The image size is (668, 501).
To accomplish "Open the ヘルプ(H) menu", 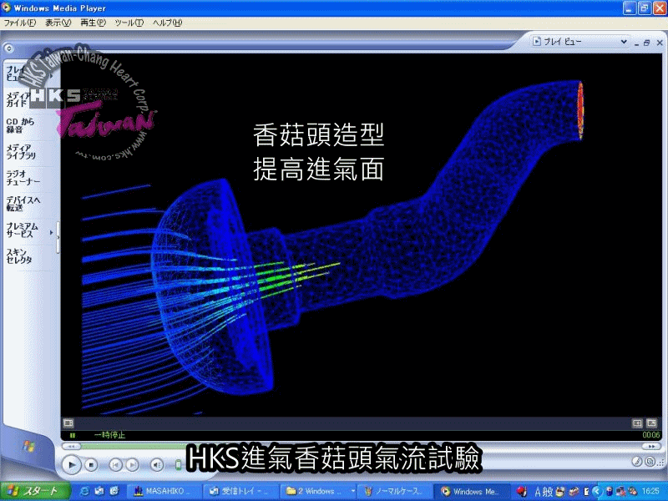I will 168,23.
